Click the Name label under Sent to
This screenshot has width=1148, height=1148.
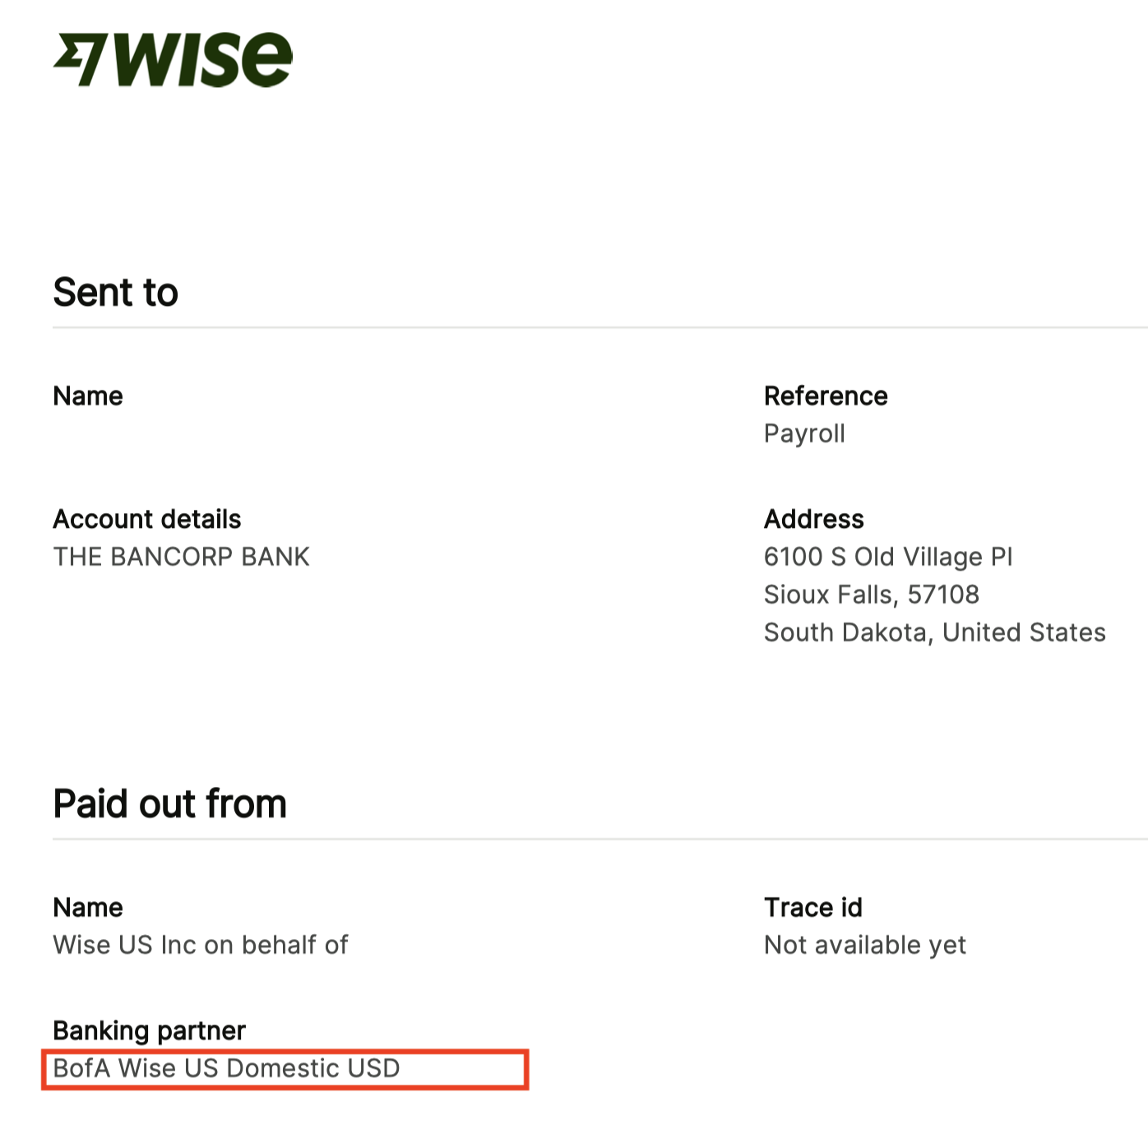tap(88, 396)
